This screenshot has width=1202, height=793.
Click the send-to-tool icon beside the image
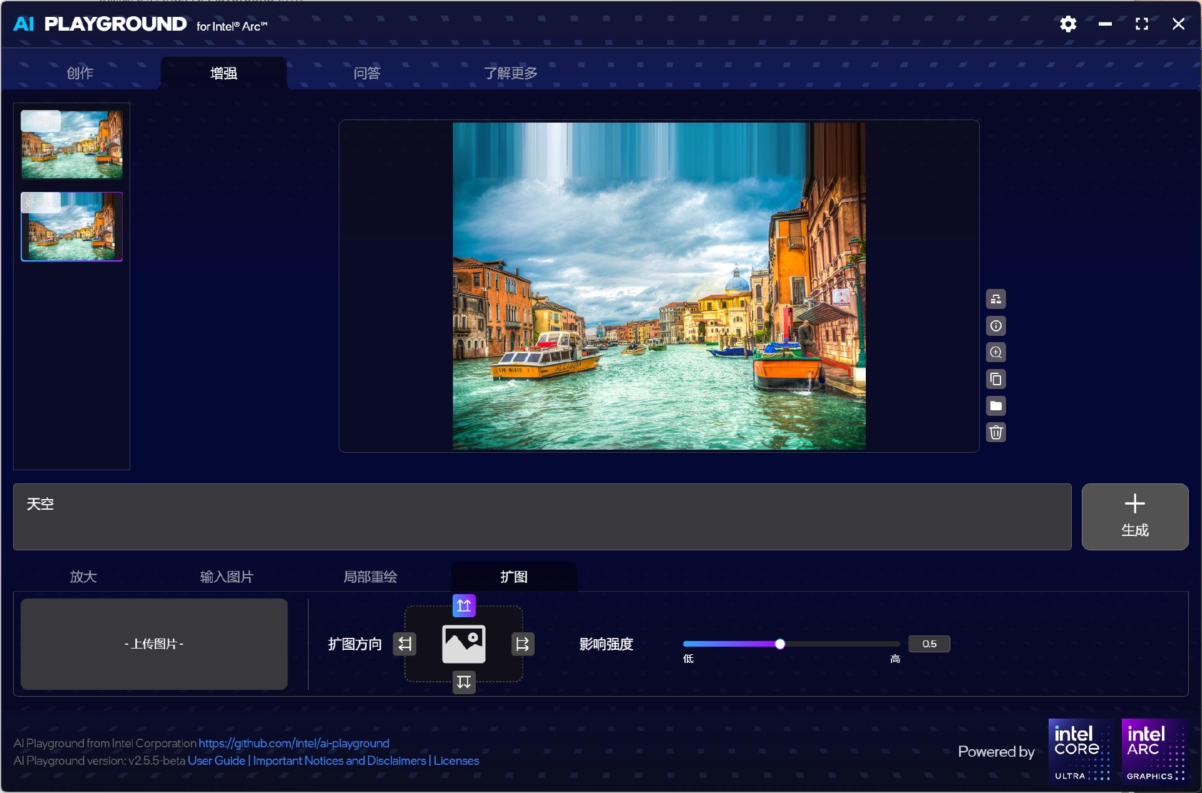(x=996, y=299)
